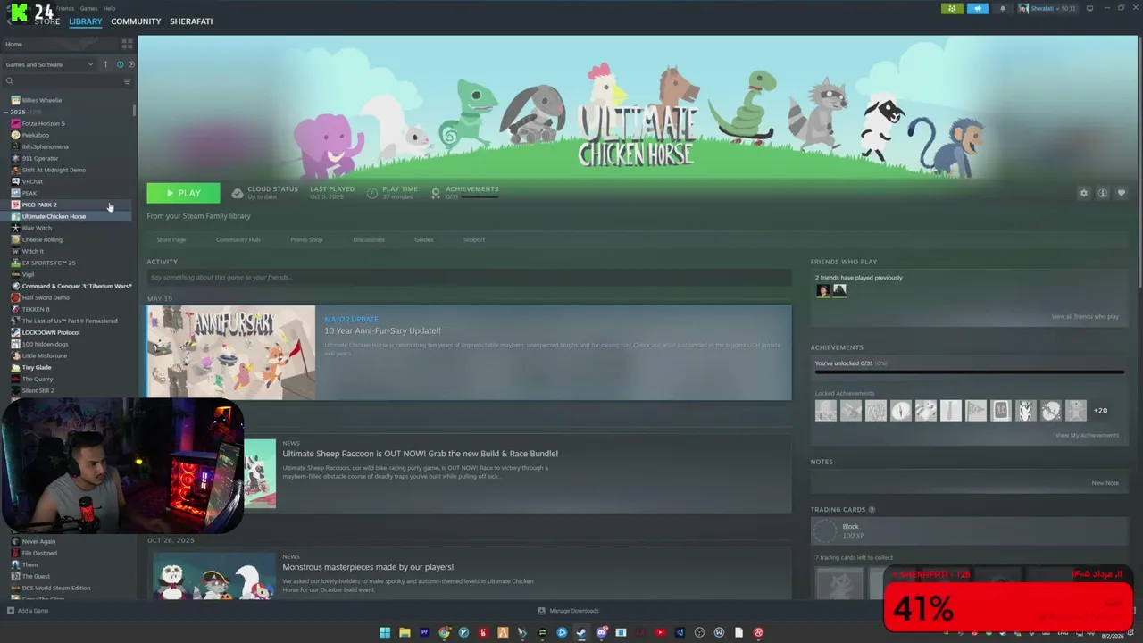The image size is (1143, 643).
Task: Open the Games and Software filter dropdown
Action: tap(49, 64)
